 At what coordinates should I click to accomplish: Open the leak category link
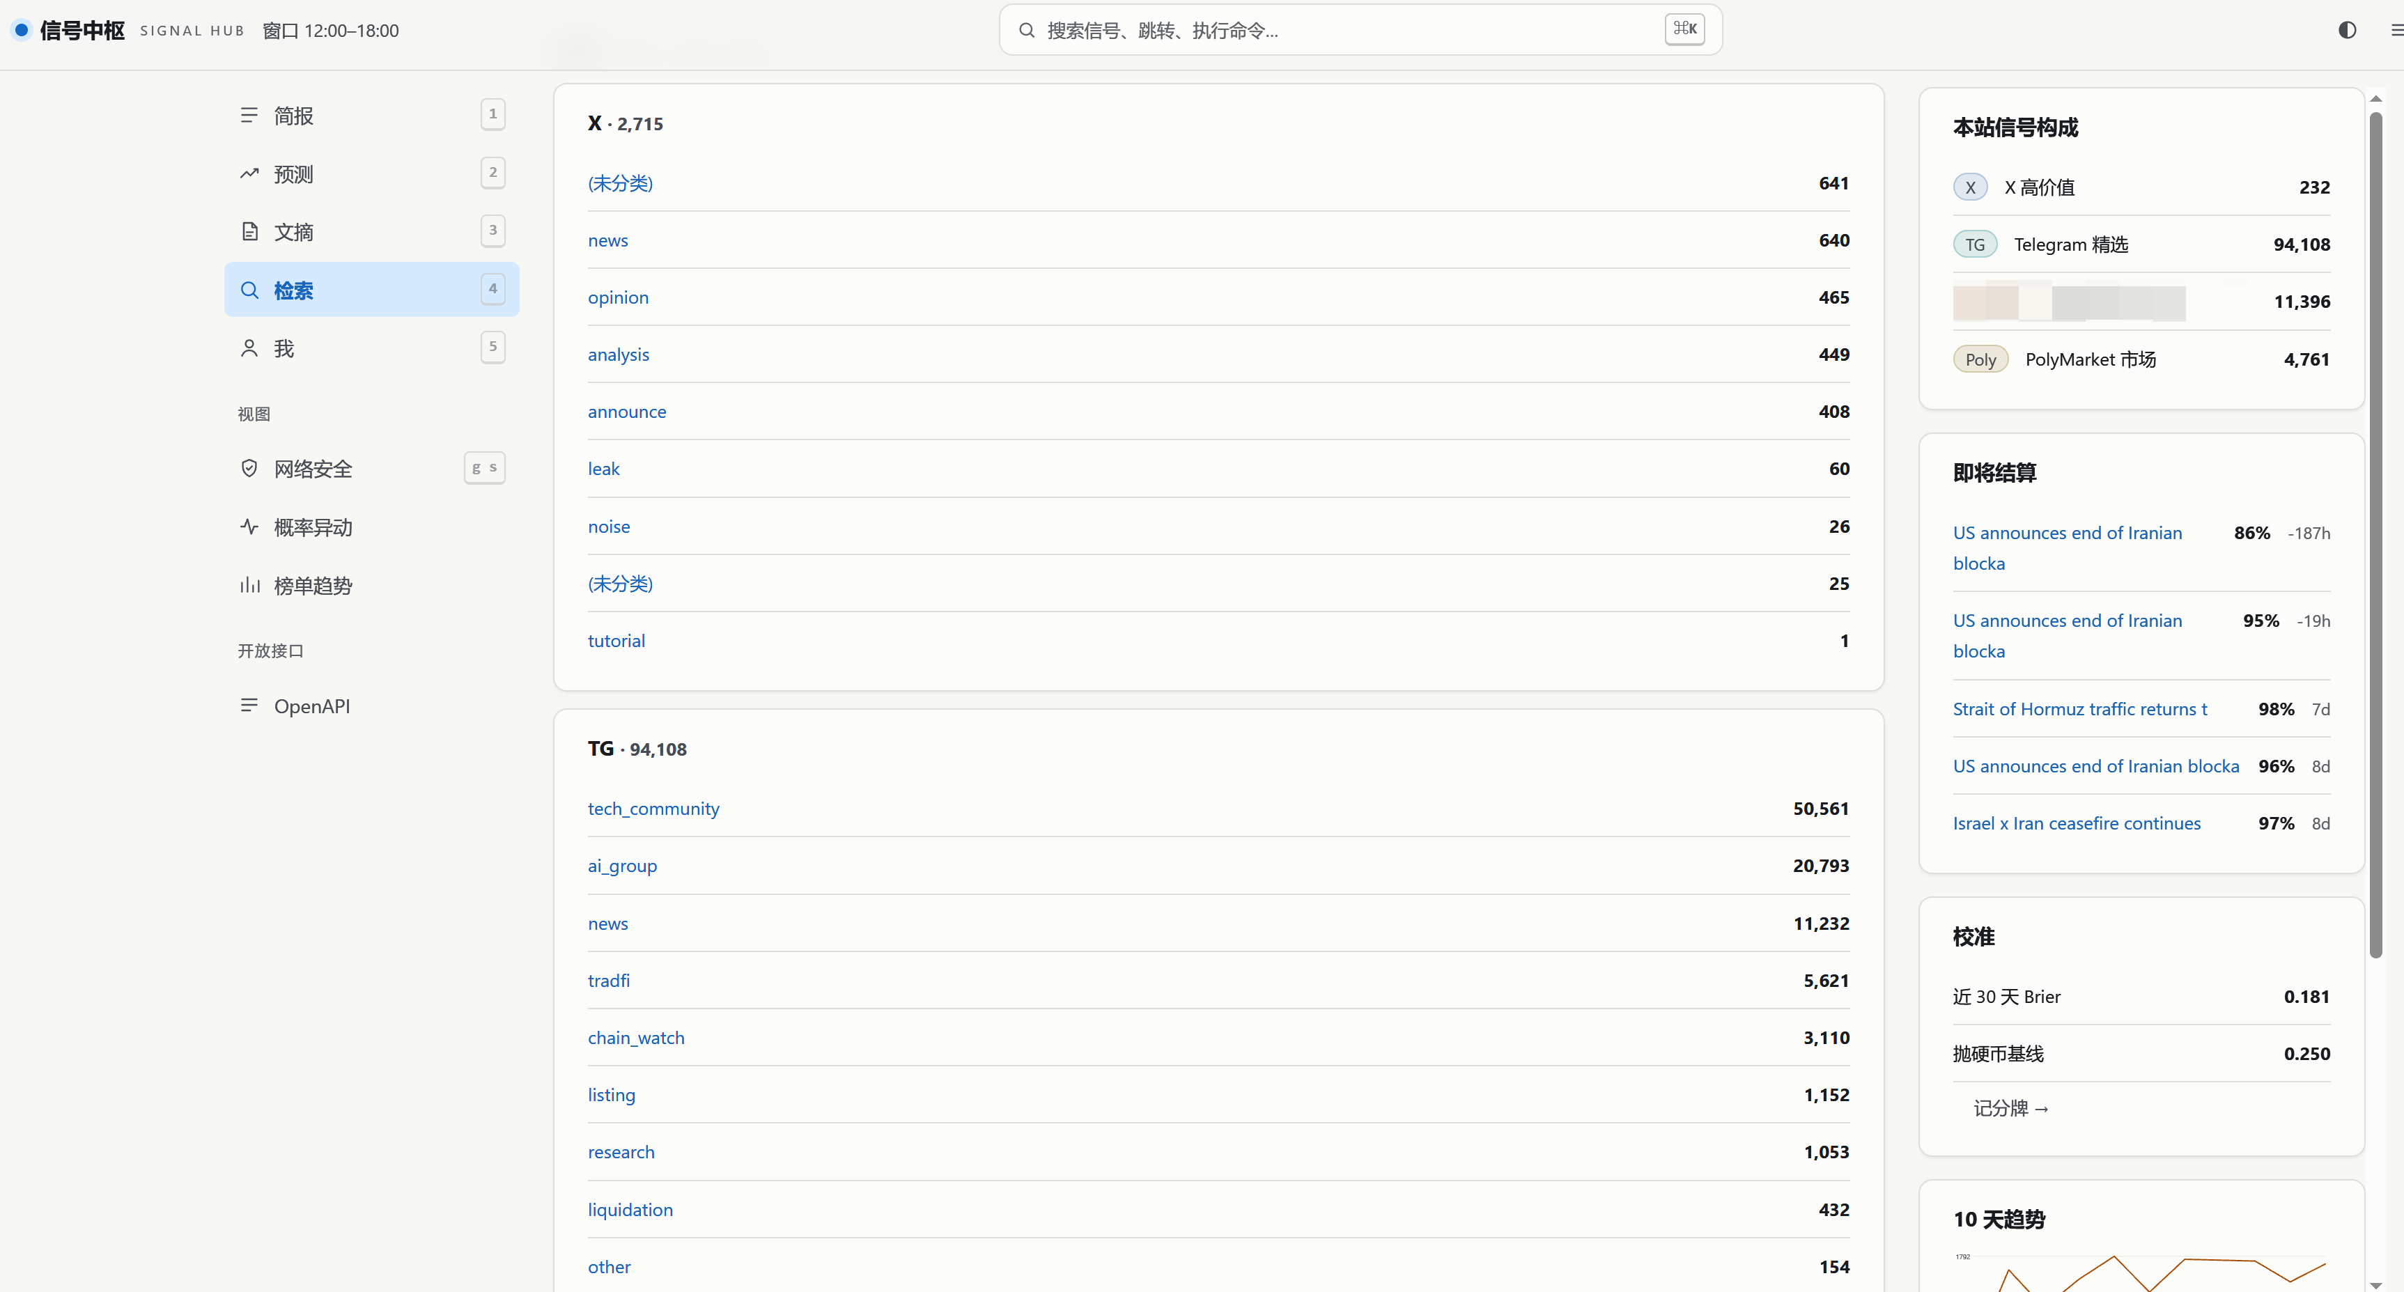pyautogui.click(x=603, y=469)
